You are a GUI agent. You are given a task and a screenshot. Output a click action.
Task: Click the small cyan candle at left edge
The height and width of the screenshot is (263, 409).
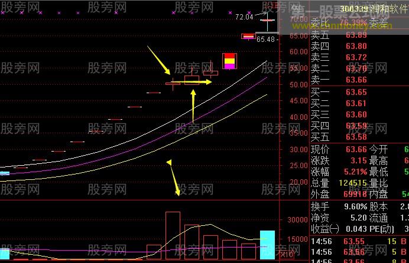coord(4,173)
